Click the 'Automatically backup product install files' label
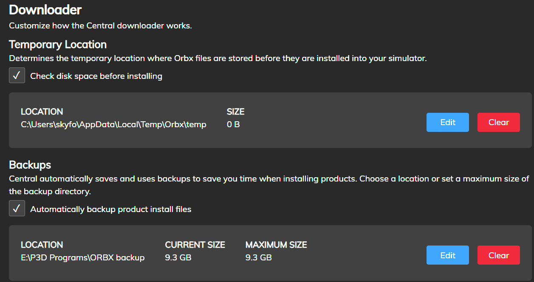The width and height of the screenshot is (534, 282). [111, 209]
